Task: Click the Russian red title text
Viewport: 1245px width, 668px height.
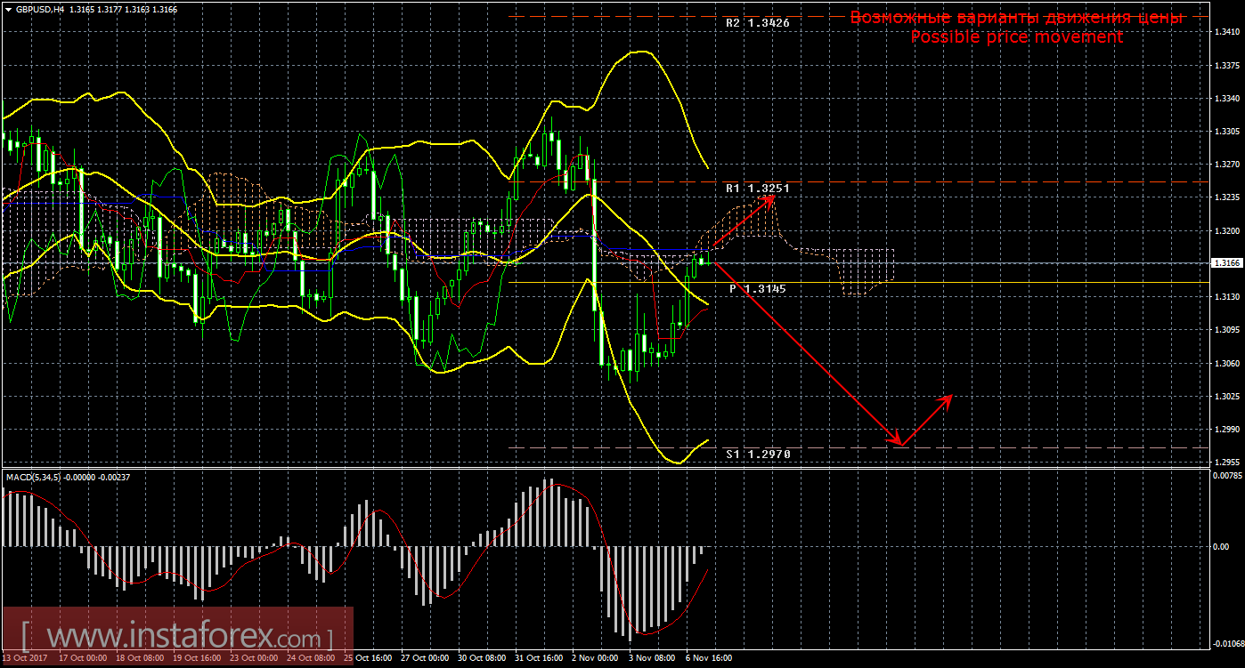Action: point(1016,18)
